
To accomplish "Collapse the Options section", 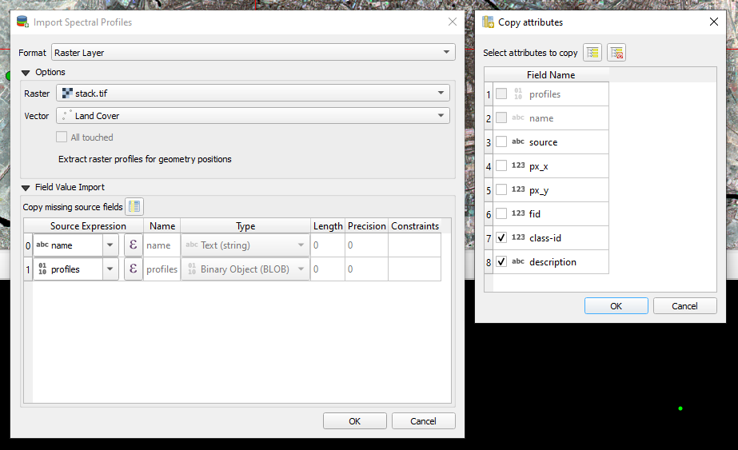I will (25, 73).
